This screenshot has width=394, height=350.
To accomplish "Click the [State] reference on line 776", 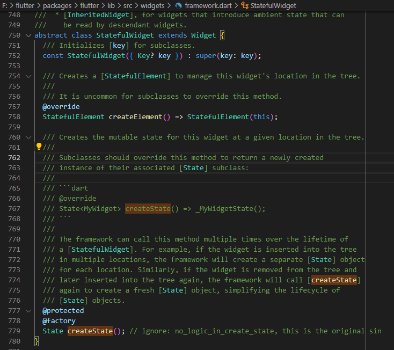I will 74,301.
